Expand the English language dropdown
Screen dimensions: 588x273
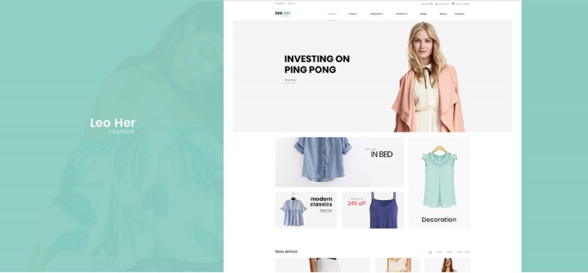pyautogui.click(x=280, y=3)
